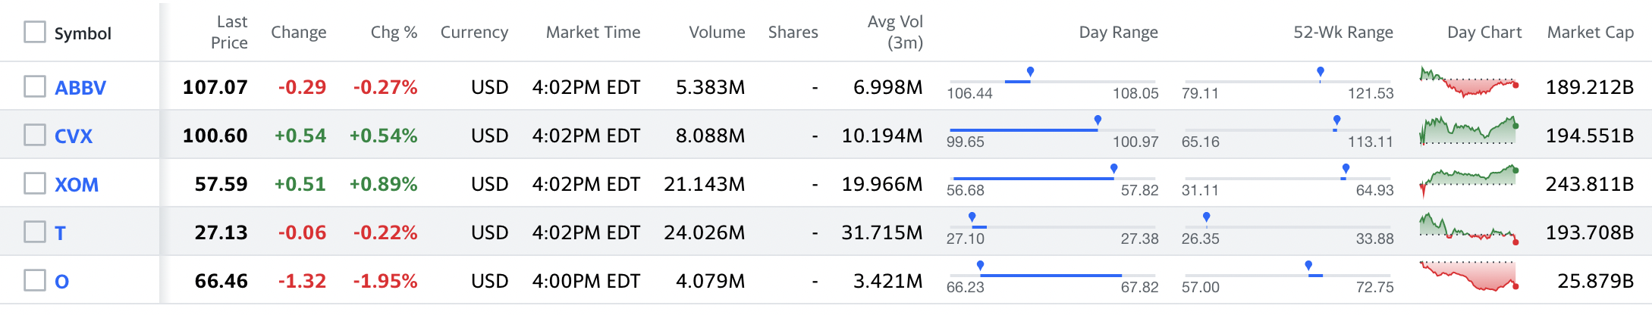Click CVX percent change +0.54%

click(x=383, y=136)
